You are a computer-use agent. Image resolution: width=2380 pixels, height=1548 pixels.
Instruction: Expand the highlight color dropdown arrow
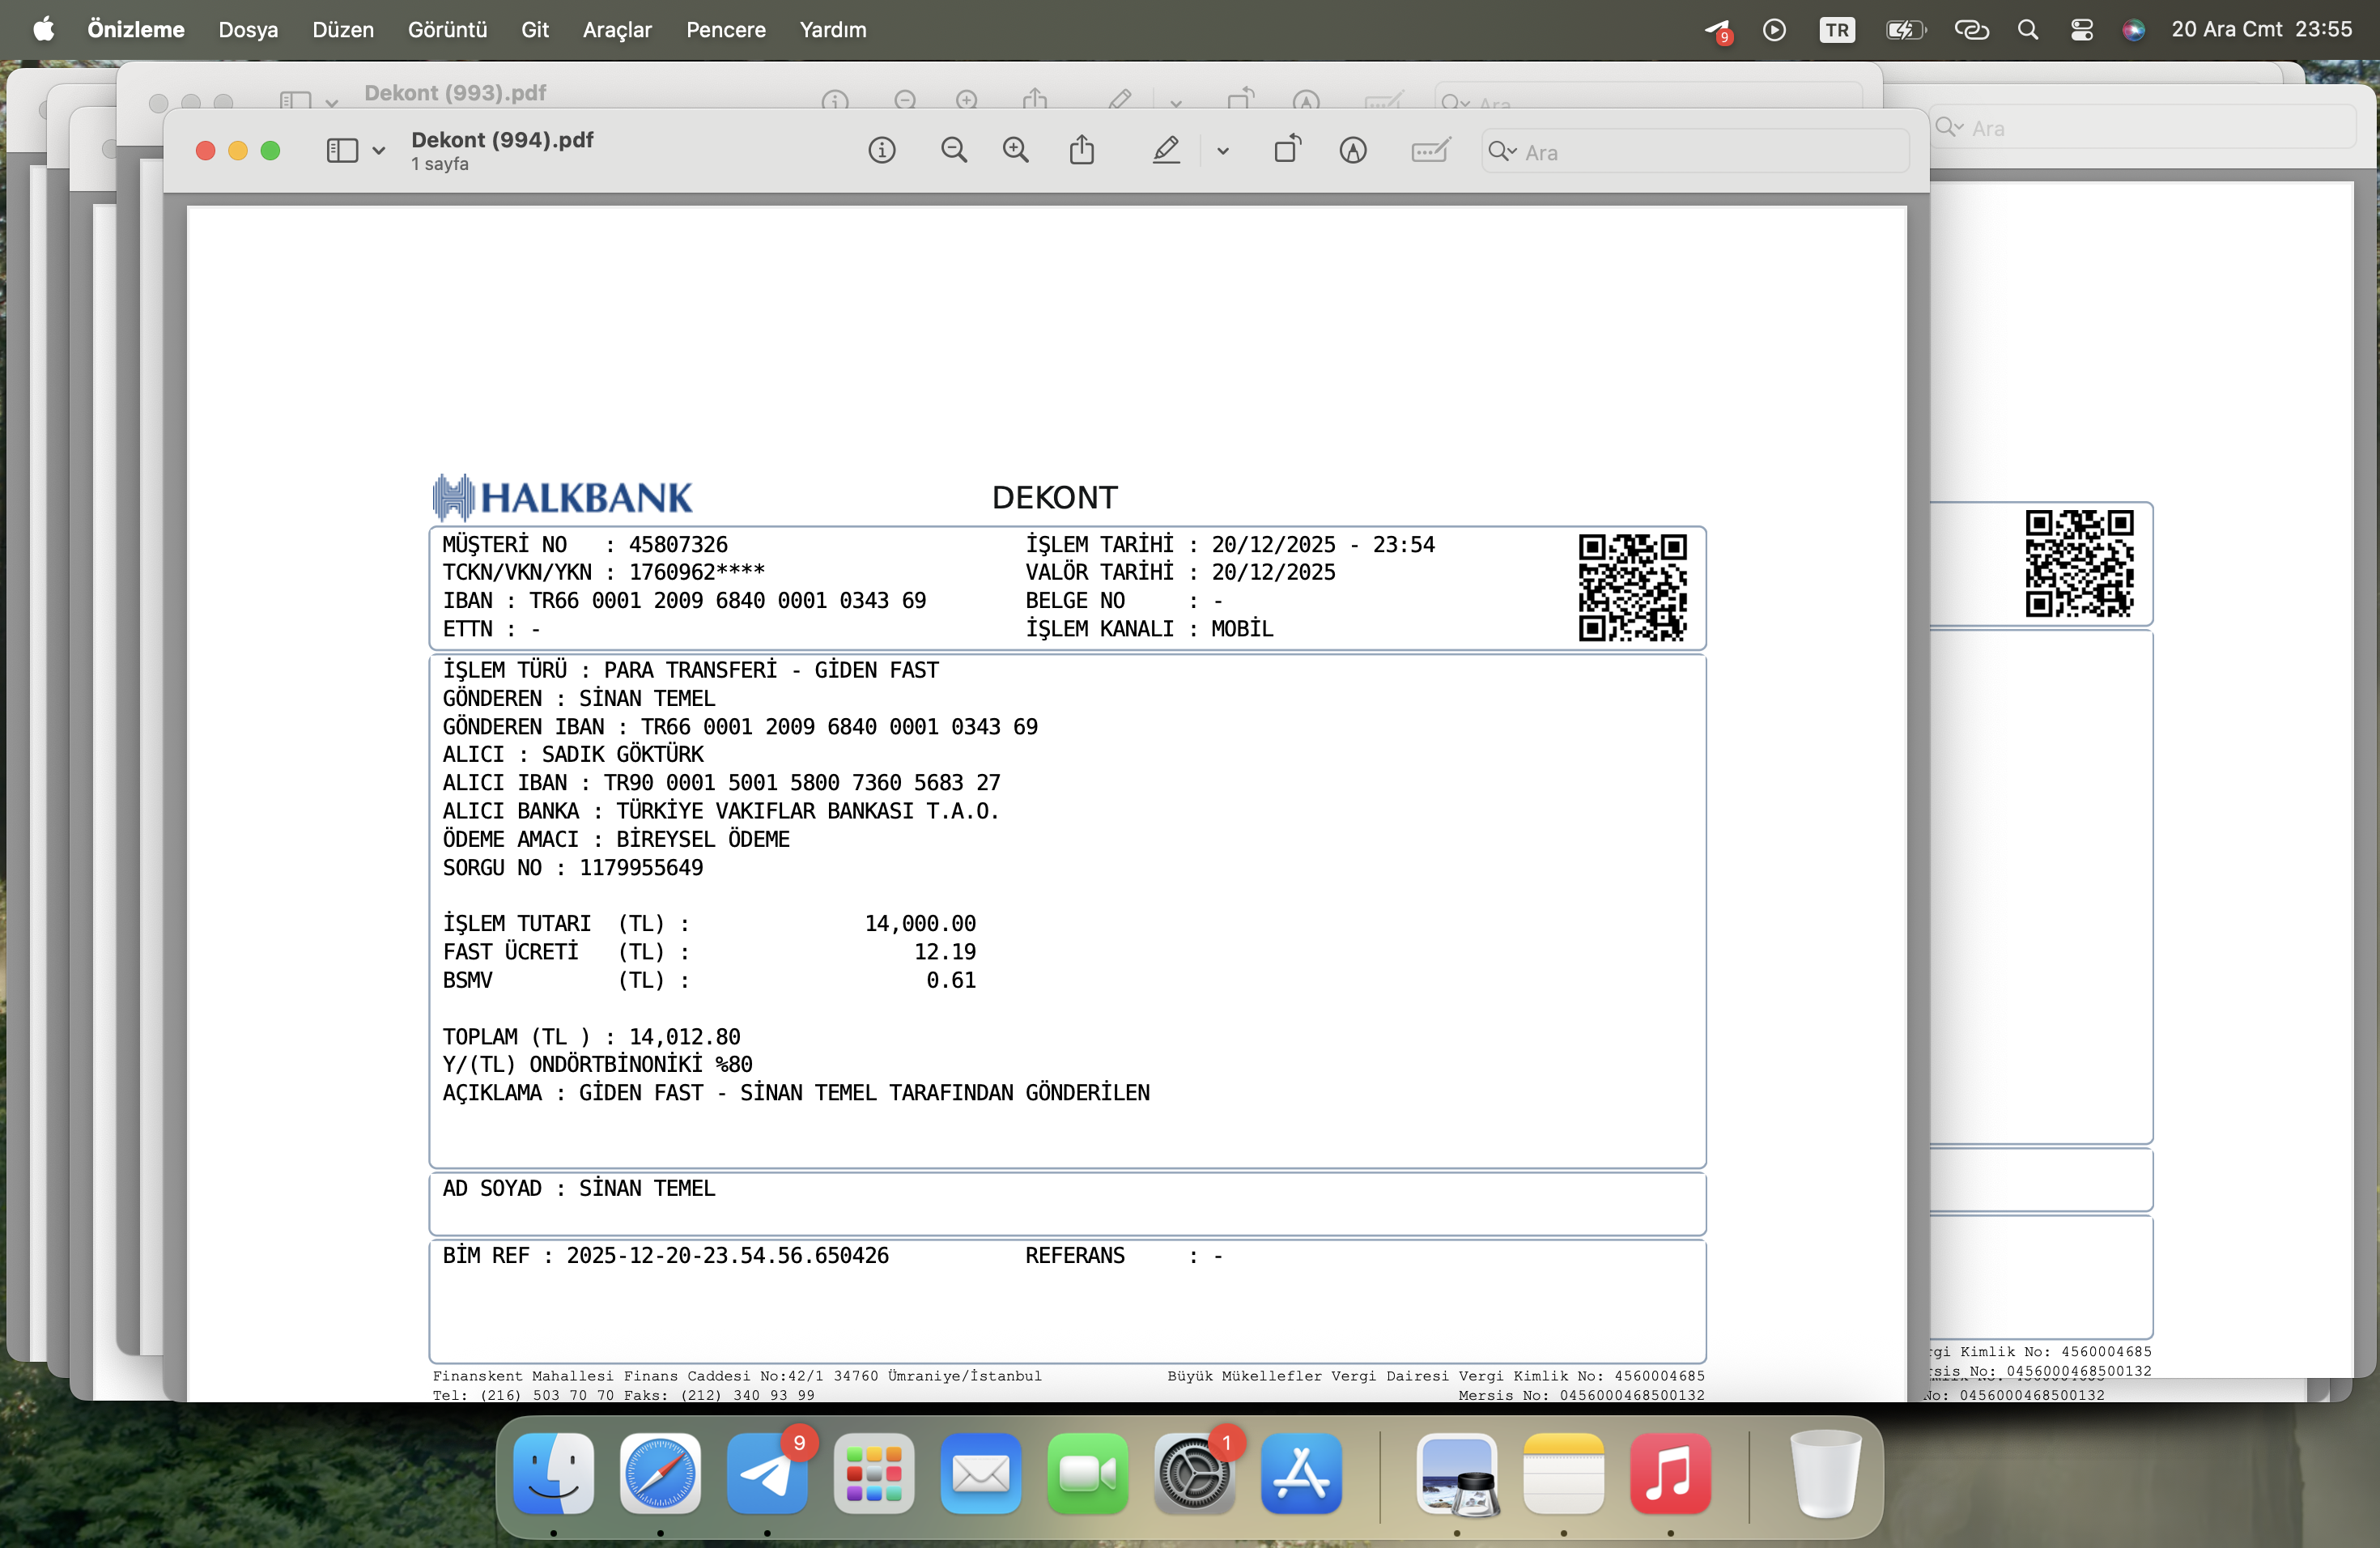[x=1223, y=152]
